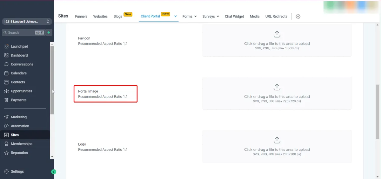Switch to the Funnels tab

(x=81, y=17)
